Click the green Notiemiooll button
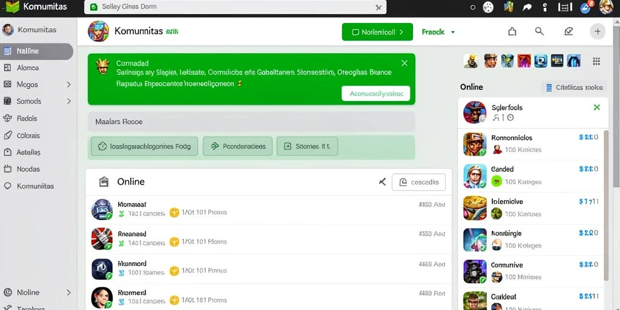Image resolution: width=620 pixels, height=310 pixels. (377, 32)
